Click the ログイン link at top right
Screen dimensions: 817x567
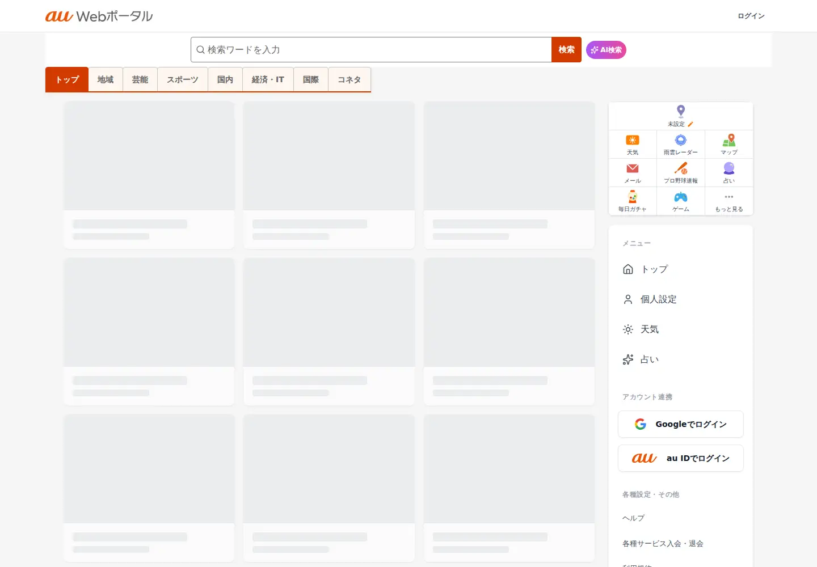[x=751, y=16]
